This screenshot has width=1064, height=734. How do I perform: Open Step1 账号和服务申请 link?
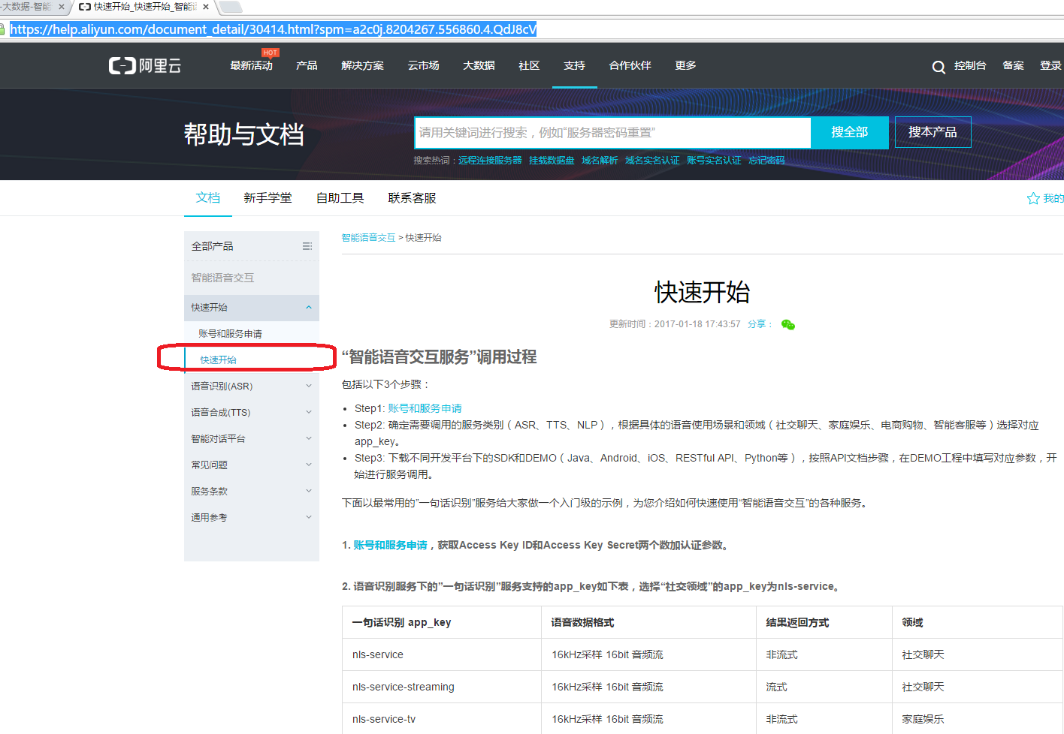[425, 408]
